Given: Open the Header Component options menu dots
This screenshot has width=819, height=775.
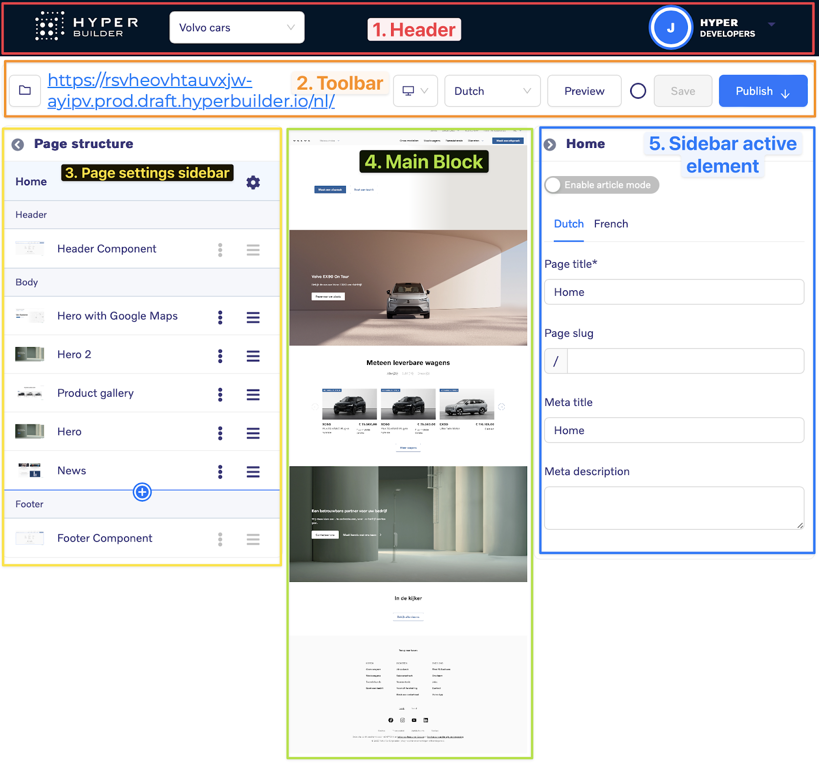Looking at the screenshot, I should (220, 250).
